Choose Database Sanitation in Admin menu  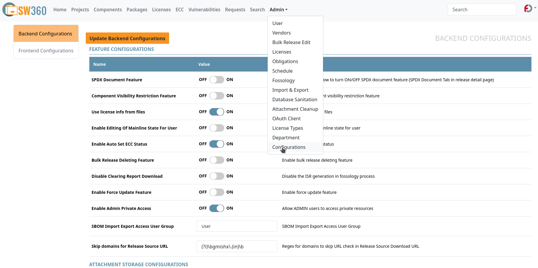tap(294, 99)
